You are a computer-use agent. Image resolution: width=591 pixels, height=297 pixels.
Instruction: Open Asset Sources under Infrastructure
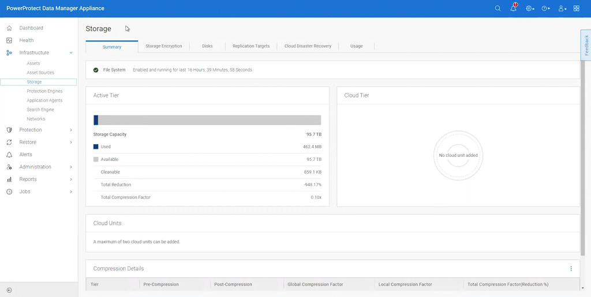[40, 73]
